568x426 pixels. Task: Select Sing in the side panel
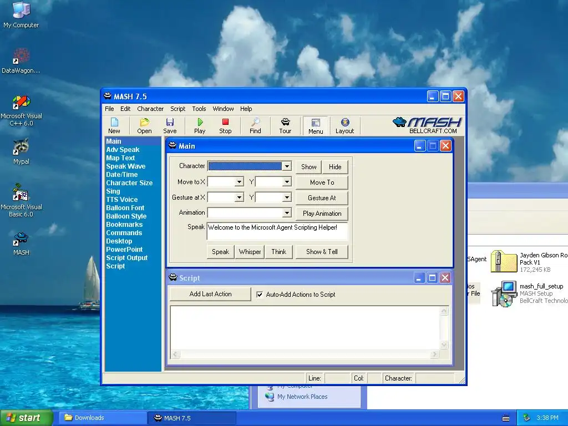tap(113, 191)
